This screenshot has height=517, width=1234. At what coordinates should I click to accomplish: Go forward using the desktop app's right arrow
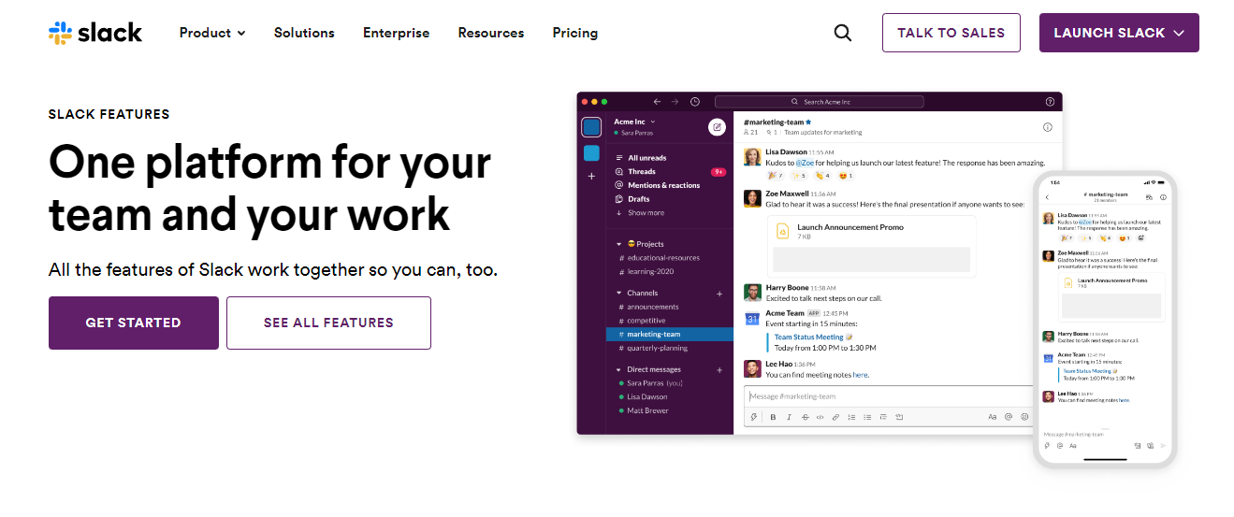(675, 102)
